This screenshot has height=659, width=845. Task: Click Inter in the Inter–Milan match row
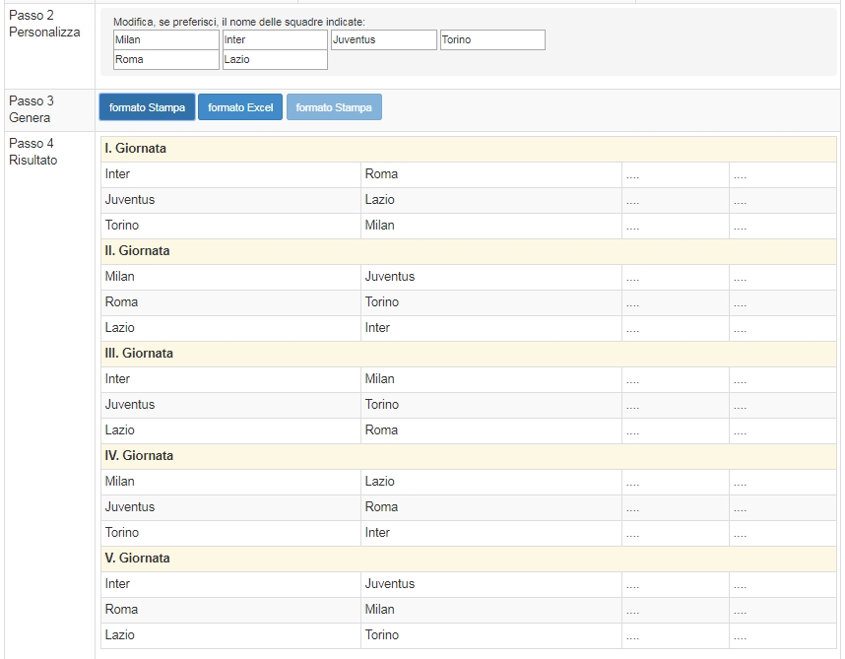117,379
